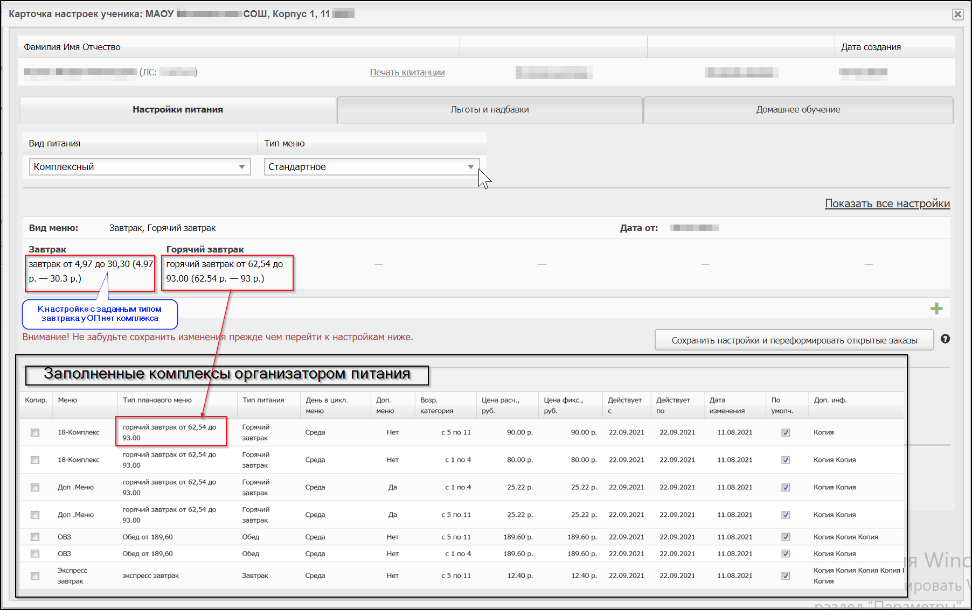
Task: Tick copy checkbox for 18-Комплекс с 5 по 11
Action: 35,432
